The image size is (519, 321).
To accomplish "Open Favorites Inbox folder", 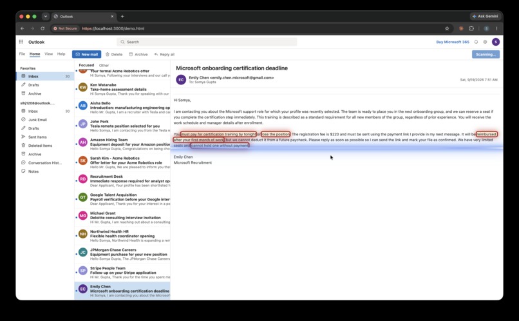I will coord(45,76).
